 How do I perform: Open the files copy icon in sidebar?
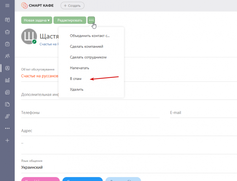tap(7, 104)
